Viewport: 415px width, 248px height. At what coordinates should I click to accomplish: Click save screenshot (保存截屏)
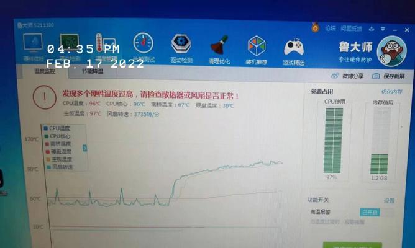point(389,76)
